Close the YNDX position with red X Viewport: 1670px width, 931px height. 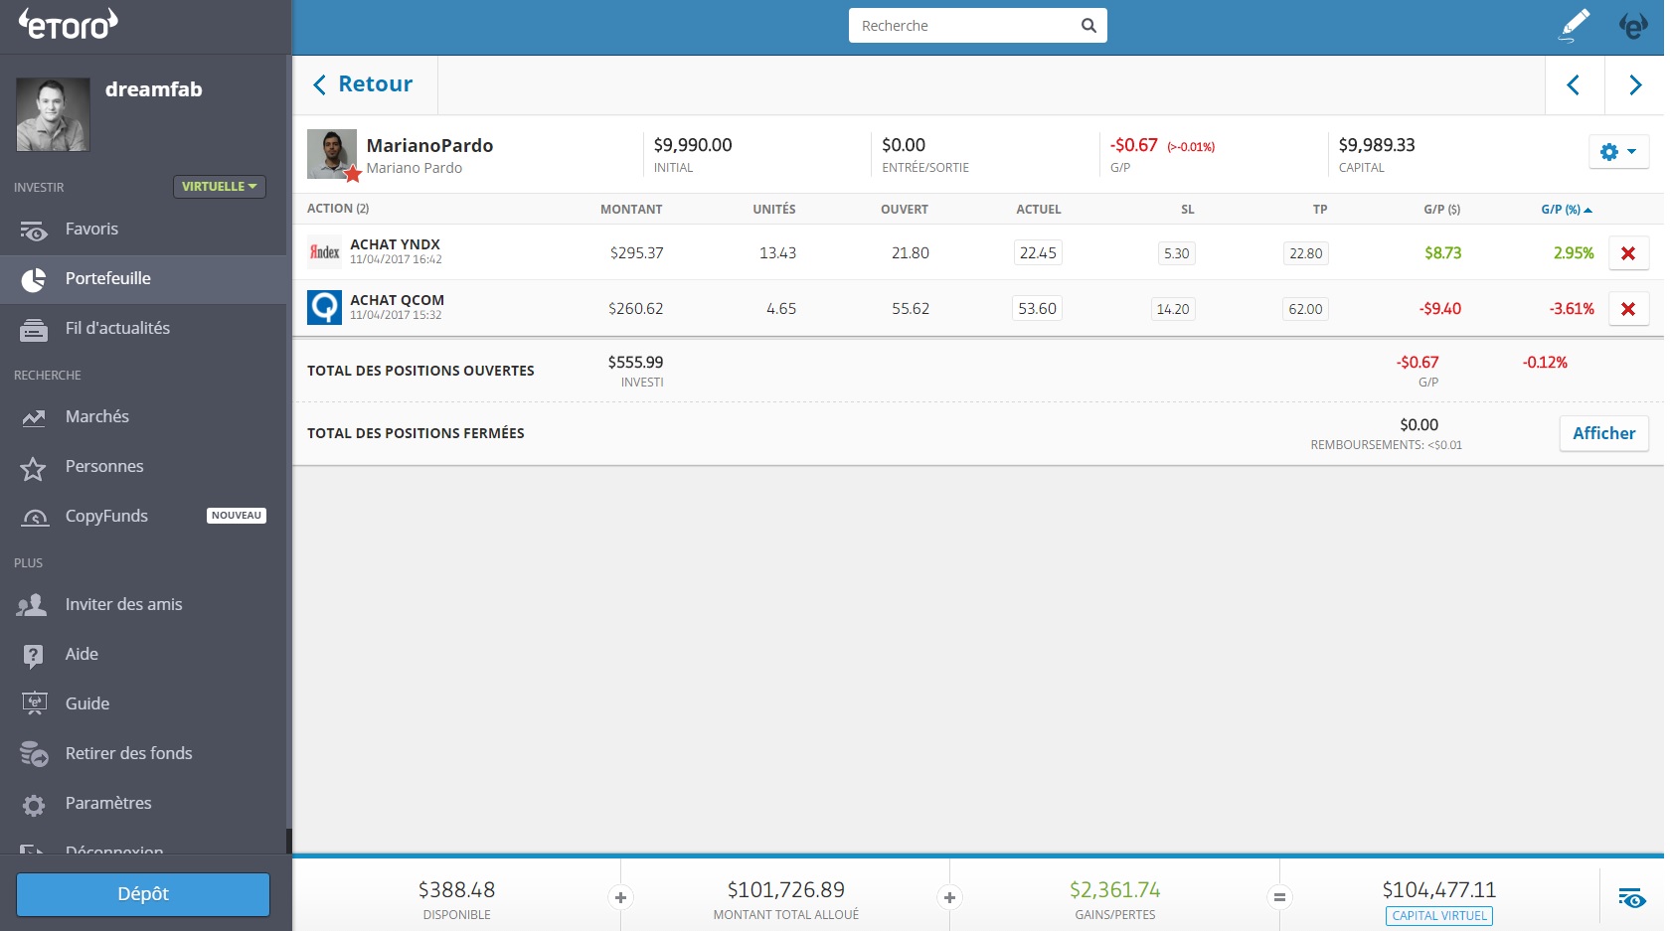click(x=1628, y=253)
